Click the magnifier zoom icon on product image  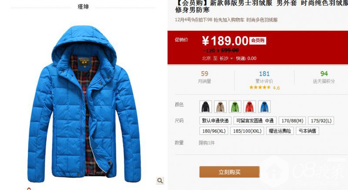[x=160, y=181]
